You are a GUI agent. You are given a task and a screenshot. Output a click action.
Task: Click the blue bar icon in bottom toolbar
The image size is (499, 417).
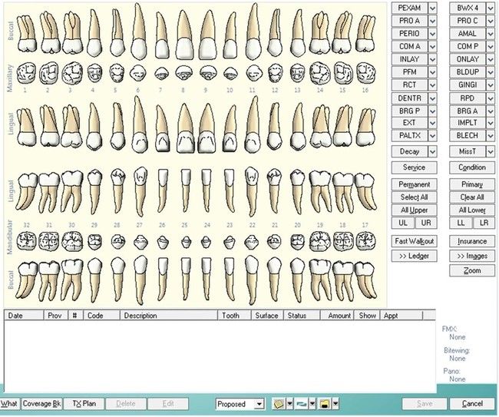click(302, 404)
